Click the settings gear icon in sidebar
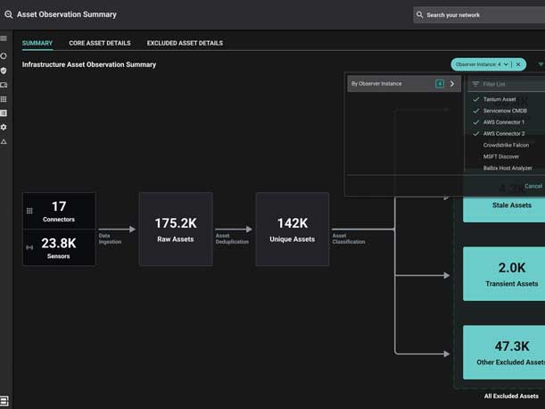Image resolution: width=545 pixels, height=409 pixels. pyautogui.click(x=4, y=127)
